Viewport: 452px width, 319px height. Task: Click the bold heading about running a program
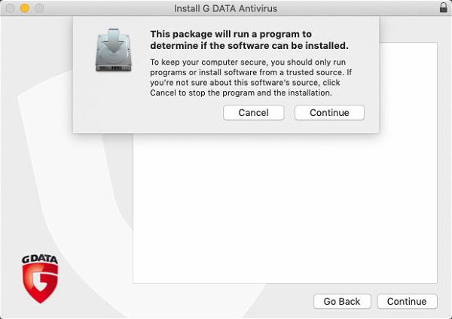[249, 40]
